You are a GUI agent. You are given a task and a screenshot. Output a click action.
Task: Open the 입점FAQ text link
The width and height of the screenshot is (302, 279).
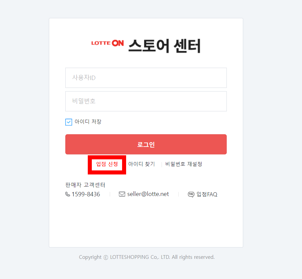[207, 194]
